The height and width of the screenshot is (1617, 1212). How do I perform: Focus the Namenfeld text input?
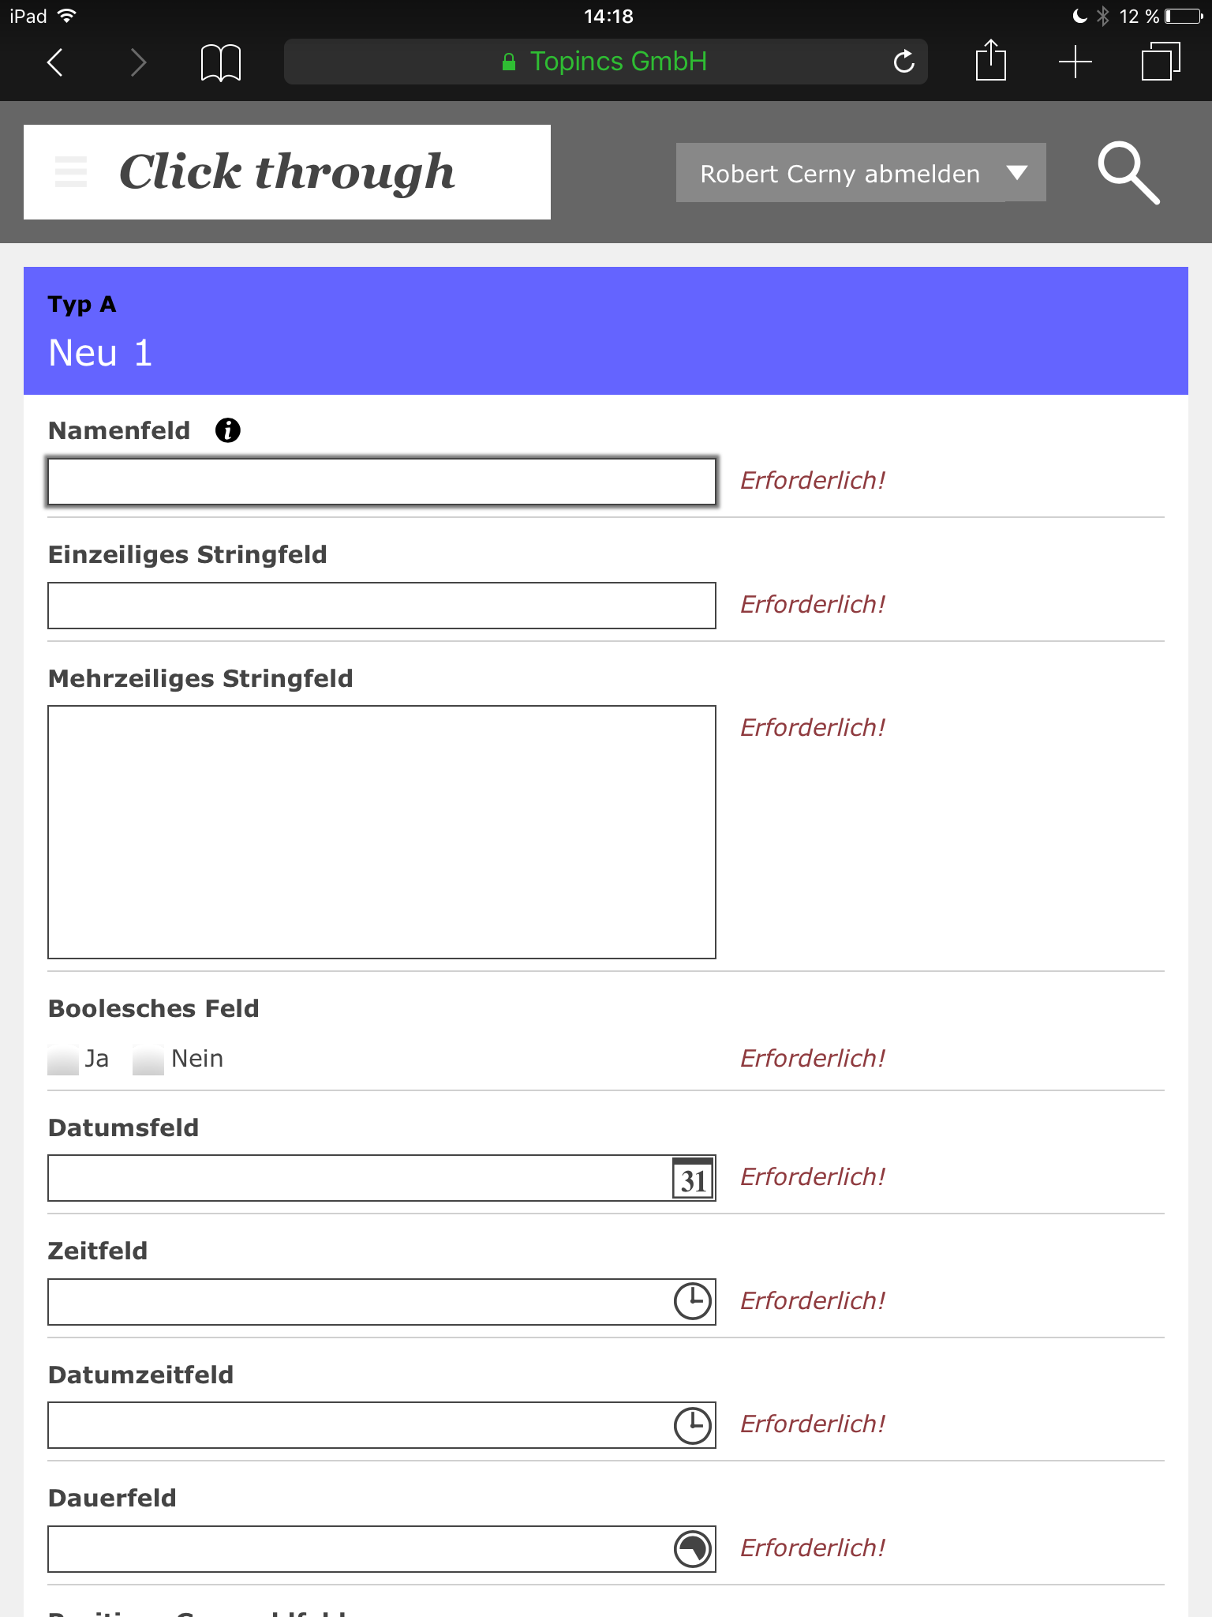click(382, 482)
